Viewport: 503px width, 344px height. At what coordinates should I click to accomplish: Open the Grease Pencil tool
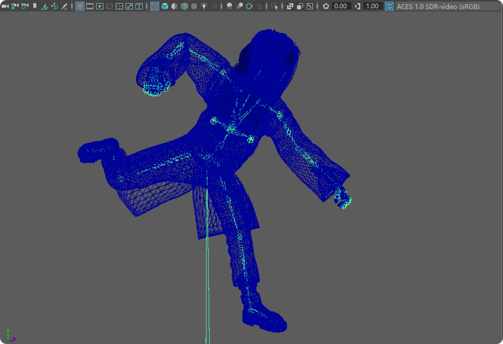[64, 6]
